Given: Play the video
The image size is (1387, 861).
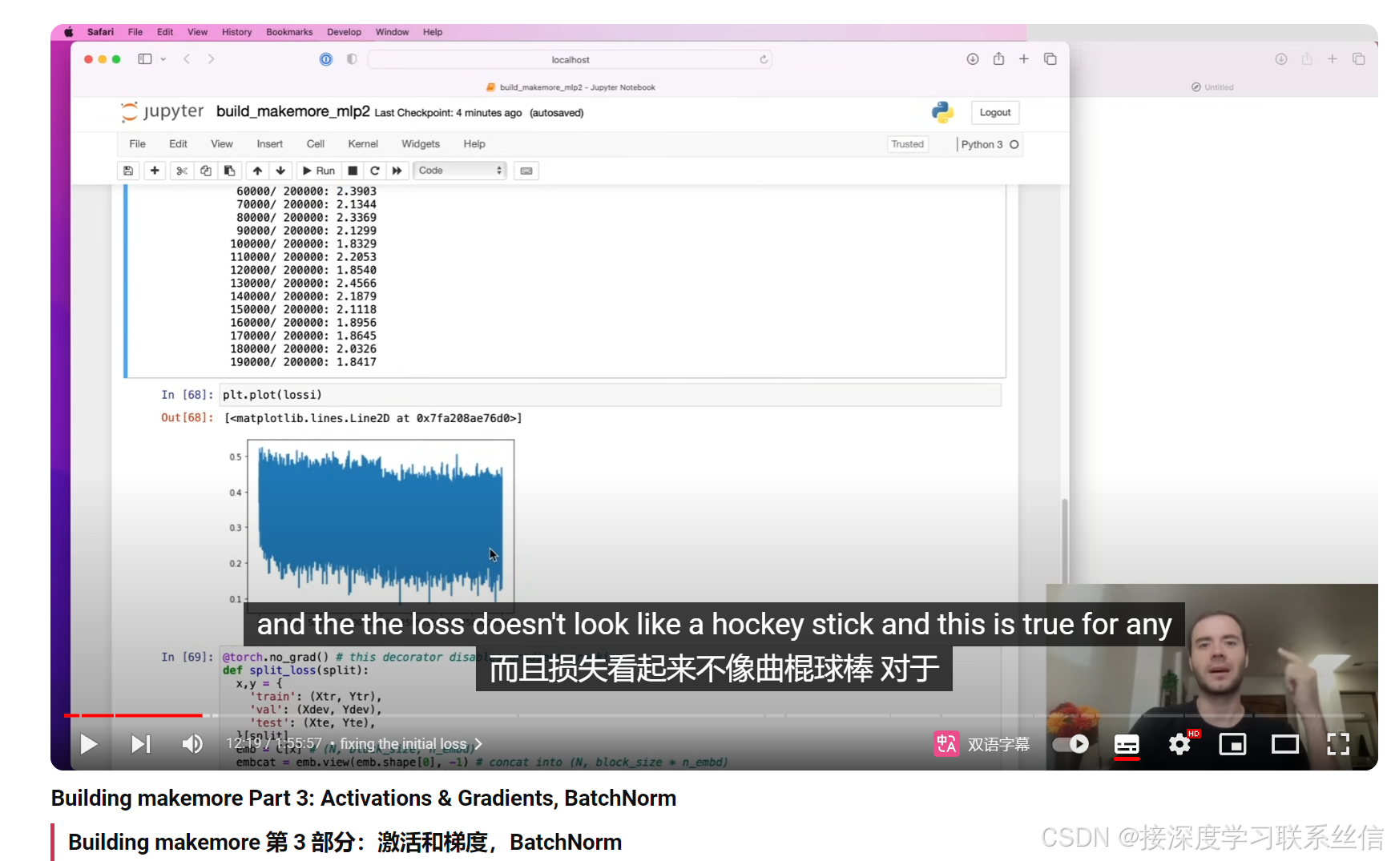Looking at the screenshot, I should 88,744.
